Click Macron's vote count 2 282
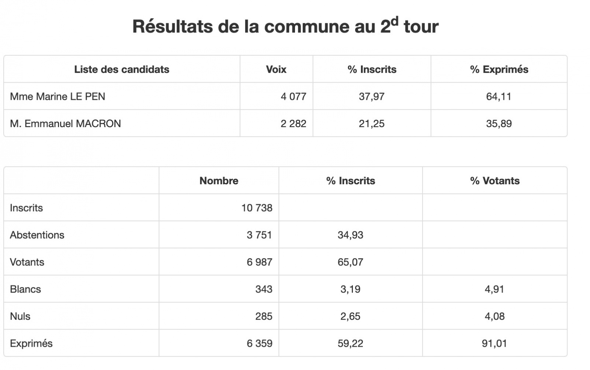The width and height of the screenshot is (590, 370). [x=294, y=123]
